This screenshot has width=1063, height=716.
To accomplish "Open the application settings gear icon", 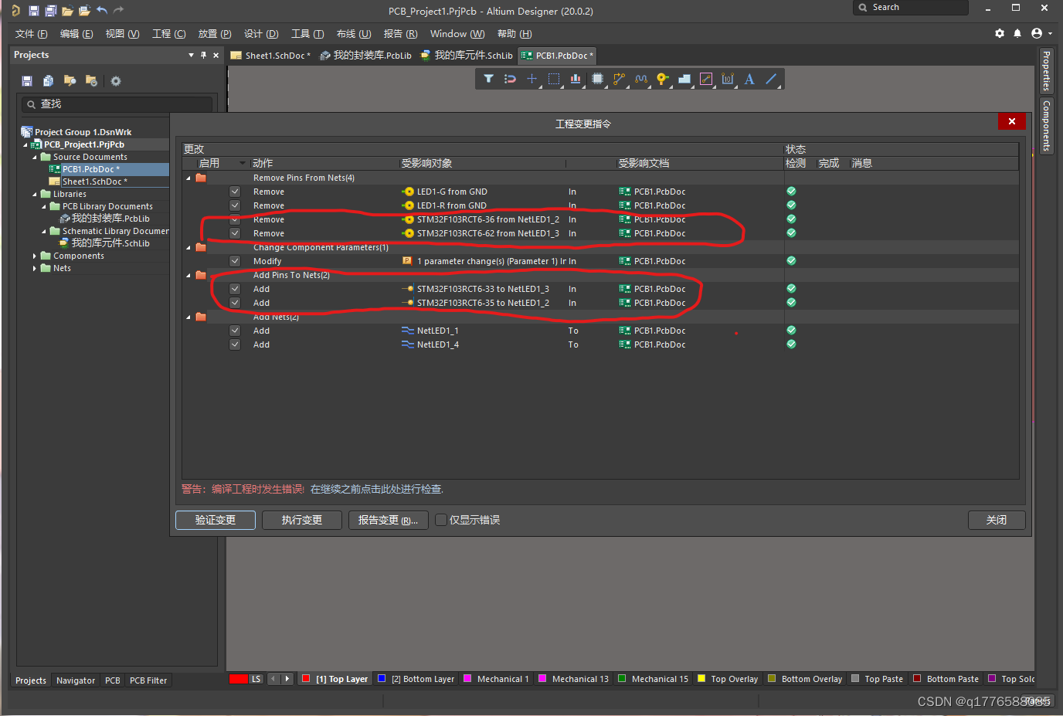I will (x=1000, y=33).
